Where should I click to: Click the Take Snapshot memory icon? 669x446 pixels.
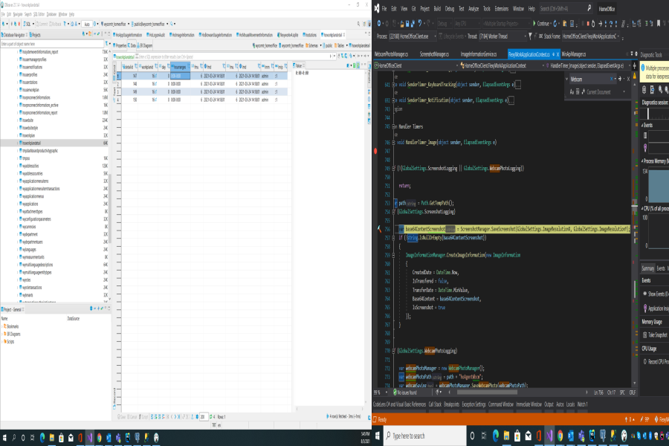[x=645, y=336]
